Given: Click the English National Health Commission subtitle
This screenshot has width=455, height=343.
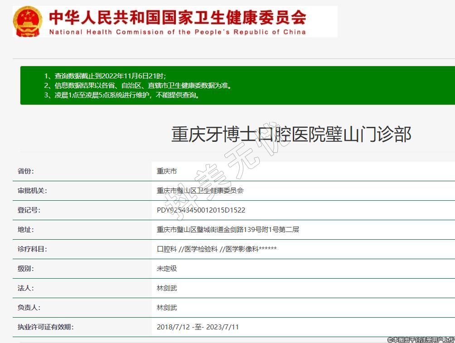Looking at the screenshot, I should coord(177,32).
